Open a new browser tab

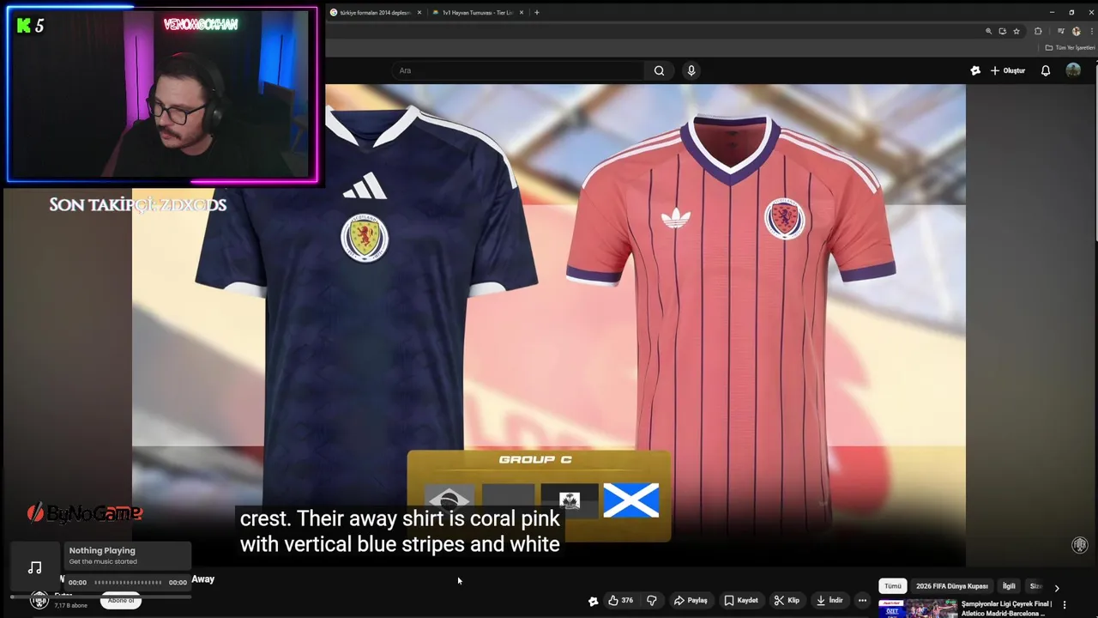click(537, 13)
